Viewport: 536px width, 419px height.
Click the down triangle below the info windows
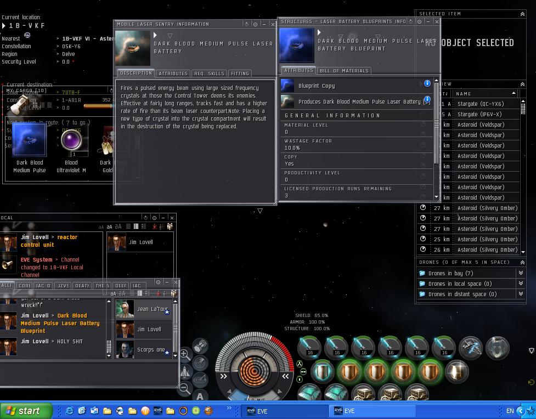click(260, 211)
